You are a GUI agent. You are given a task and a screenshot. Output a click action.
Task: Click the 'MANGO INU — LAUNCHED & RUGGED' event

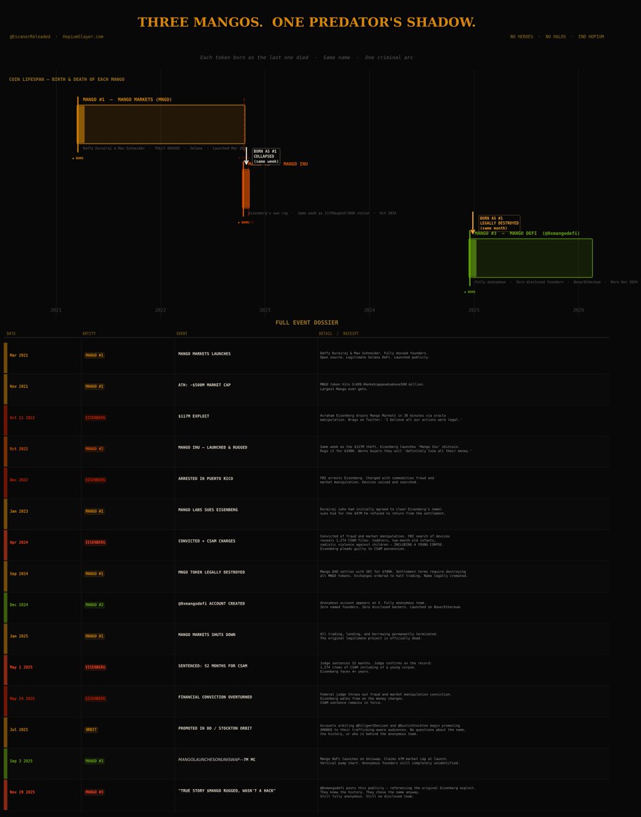point(212,447)
